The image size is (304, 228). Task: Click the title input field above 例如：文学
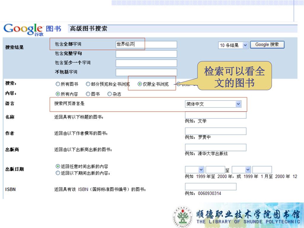[x=216, y=115]
